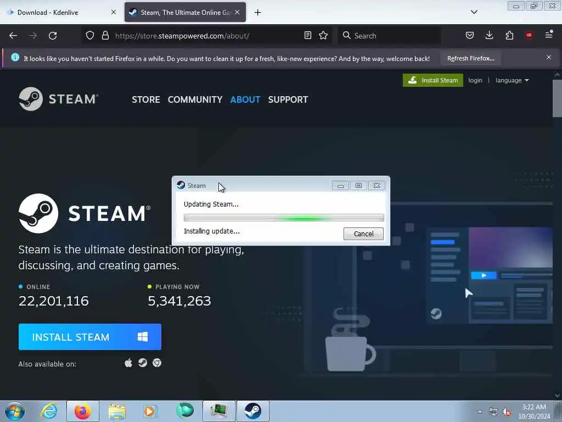This screenshot has width=562, height=422.
Task: Open the teal globe taskbar application
Action: pyautogui.click(x=184, y=410)
